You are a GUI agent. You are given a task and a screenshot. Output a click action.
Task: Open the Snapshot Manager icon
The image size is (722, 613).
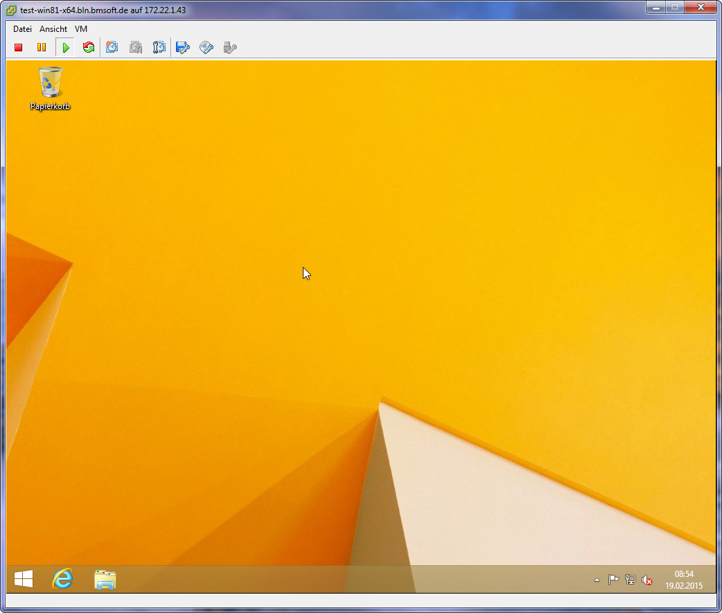pyautogui.click(x=159, y=47)
